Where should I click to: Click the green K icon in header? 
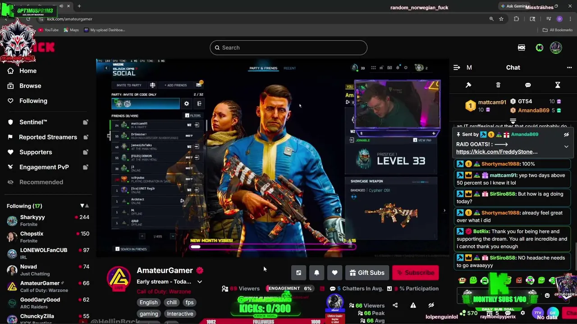pos(539,48)
